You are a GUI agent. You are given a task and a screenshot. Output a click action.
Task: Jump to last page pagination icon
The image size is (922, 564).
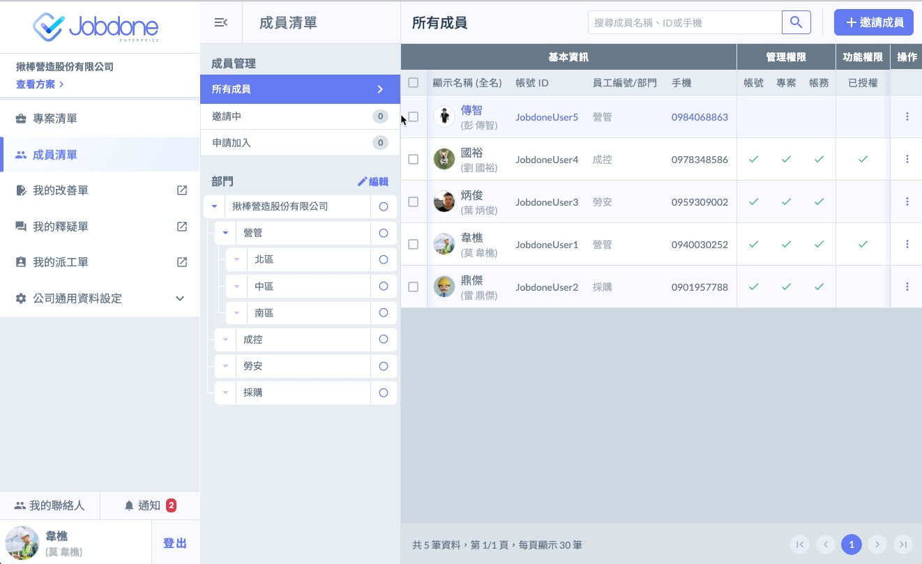coord(903,544)
